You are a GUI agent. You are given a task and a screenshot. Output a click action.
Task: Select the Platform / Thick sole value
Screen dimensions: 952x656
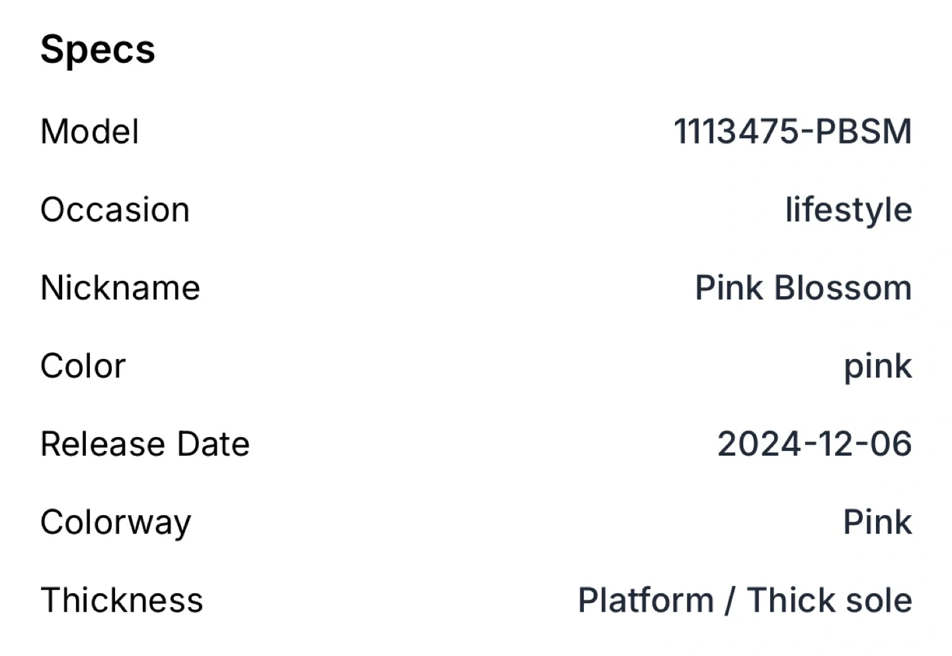point(744,600)
